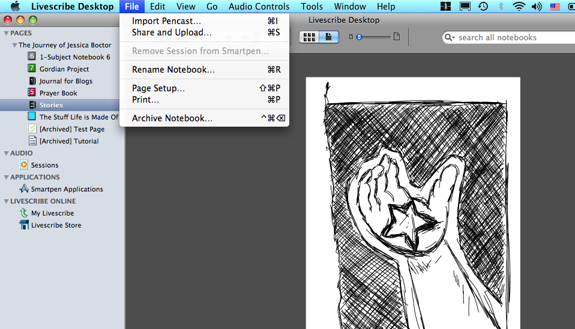Image resolution: width=575 pixels, height=329 pixels.
Task: Select [Archived] Tutorial in sidebar
Action: [x=69, y=141]
